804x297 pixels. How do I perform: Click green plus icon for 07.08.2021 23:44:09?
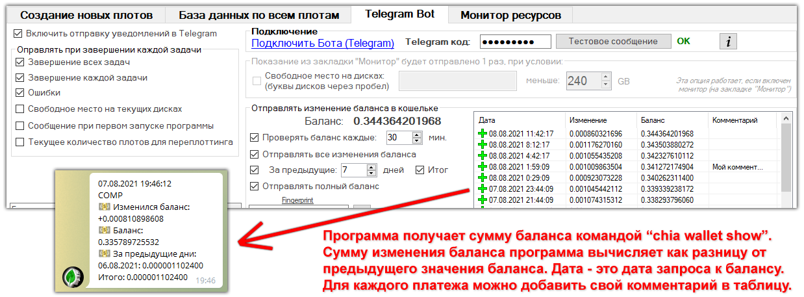click(483, 188)
